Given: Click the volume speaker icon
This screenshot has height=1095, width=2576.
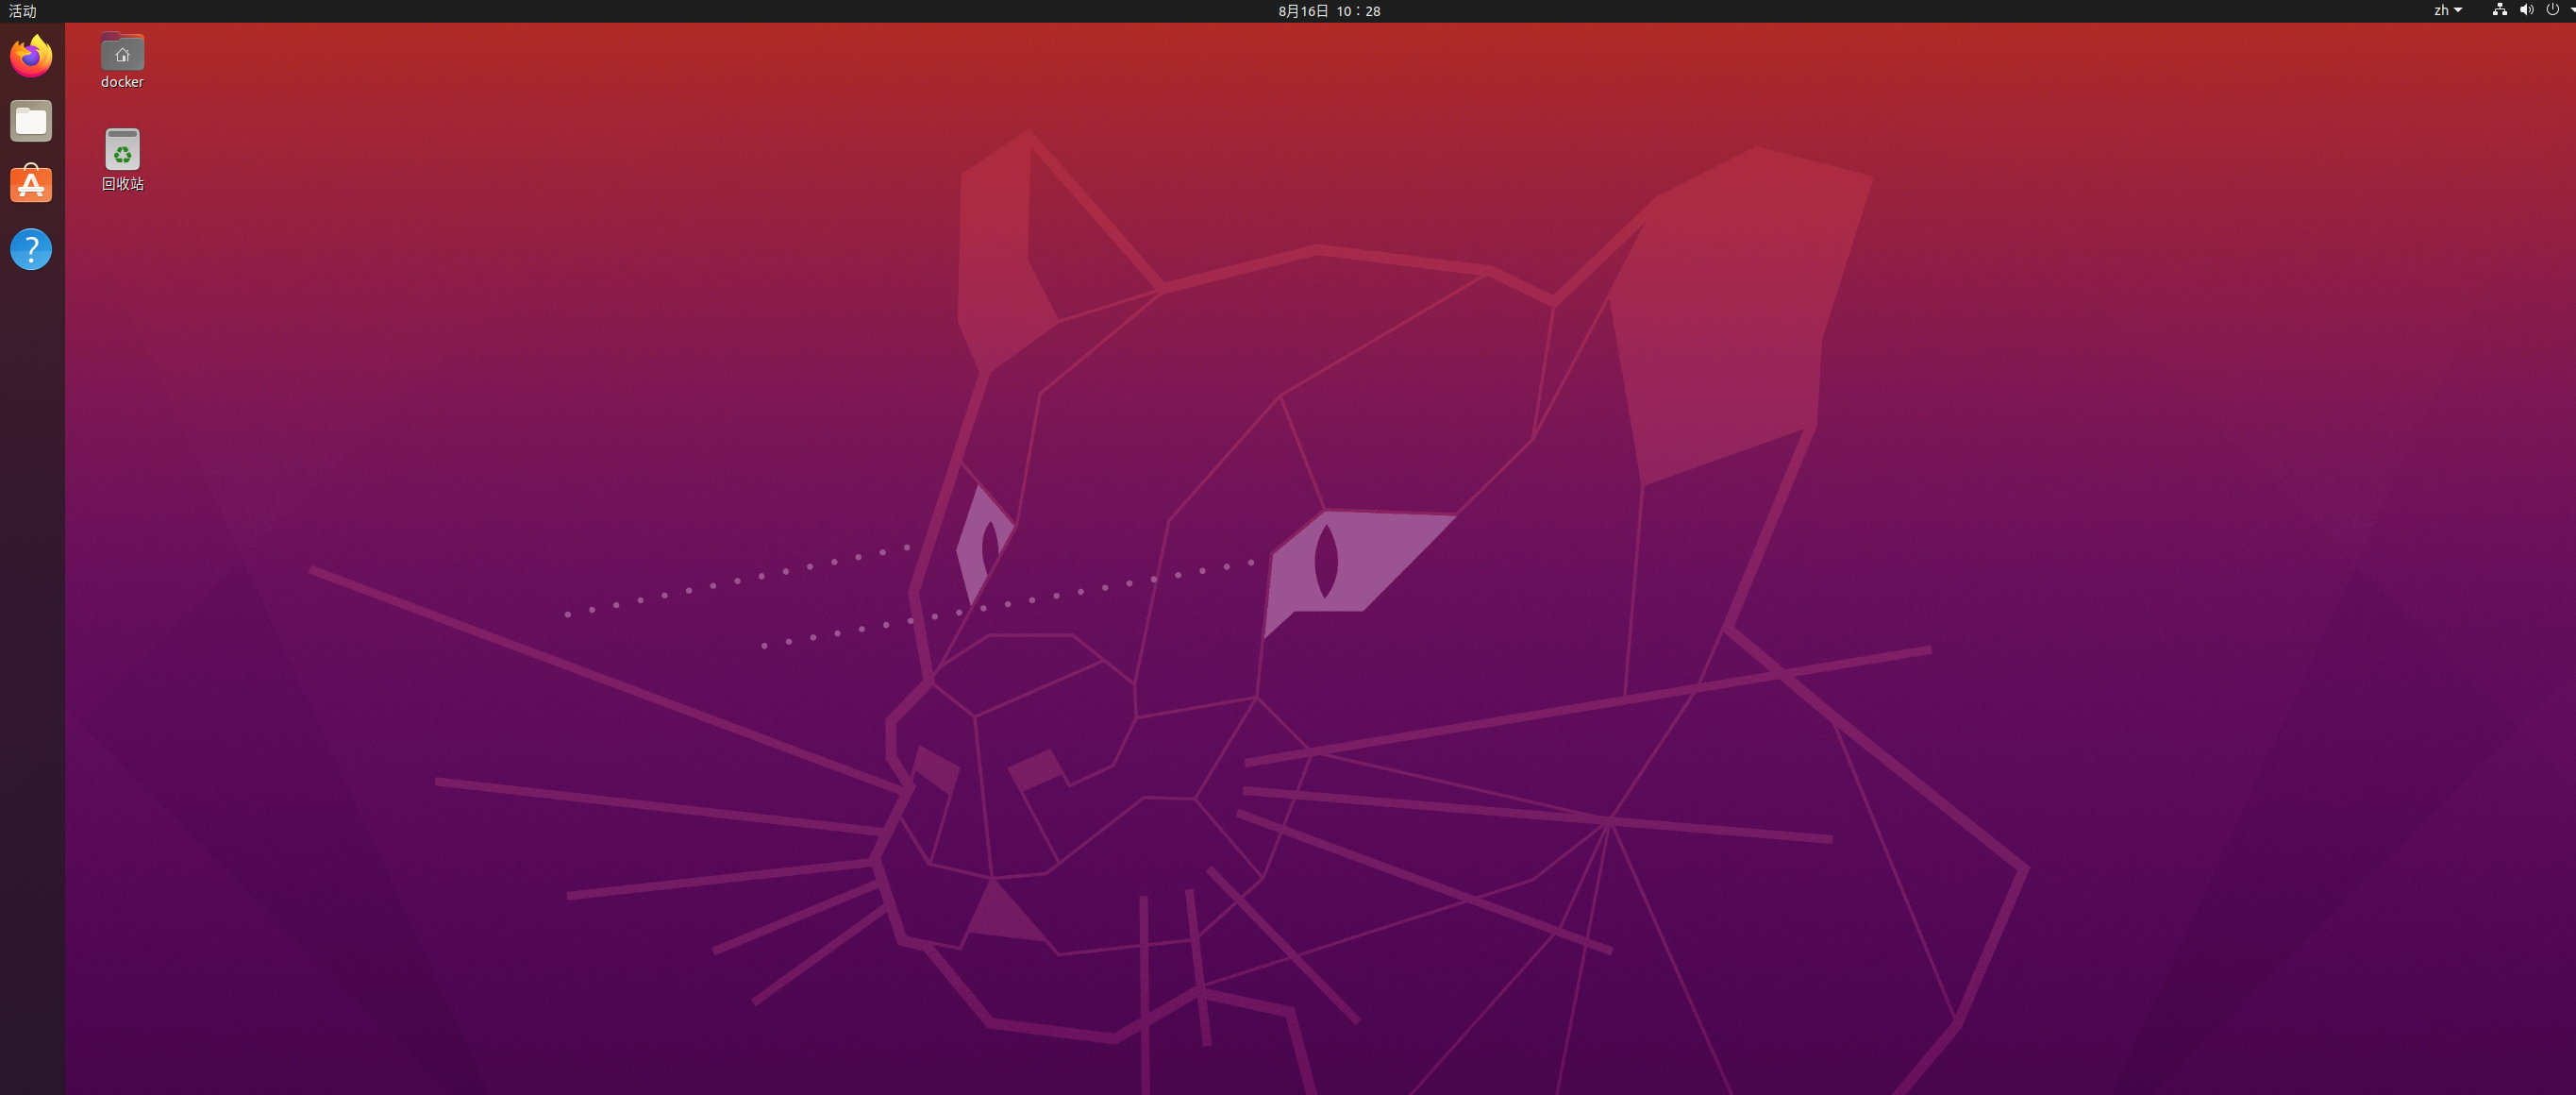Looking at the screenshot, I should 2526,10.
